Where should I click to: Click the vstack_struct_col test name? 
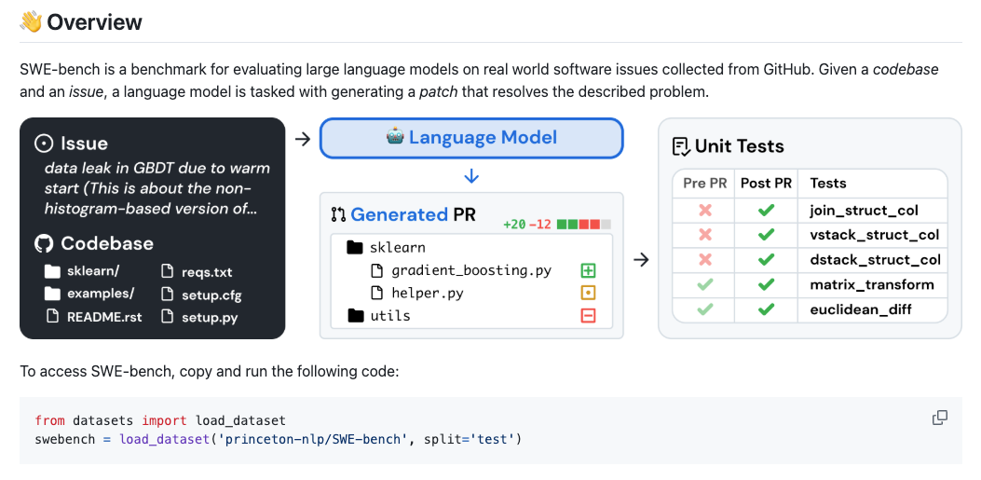pos(875,235)
